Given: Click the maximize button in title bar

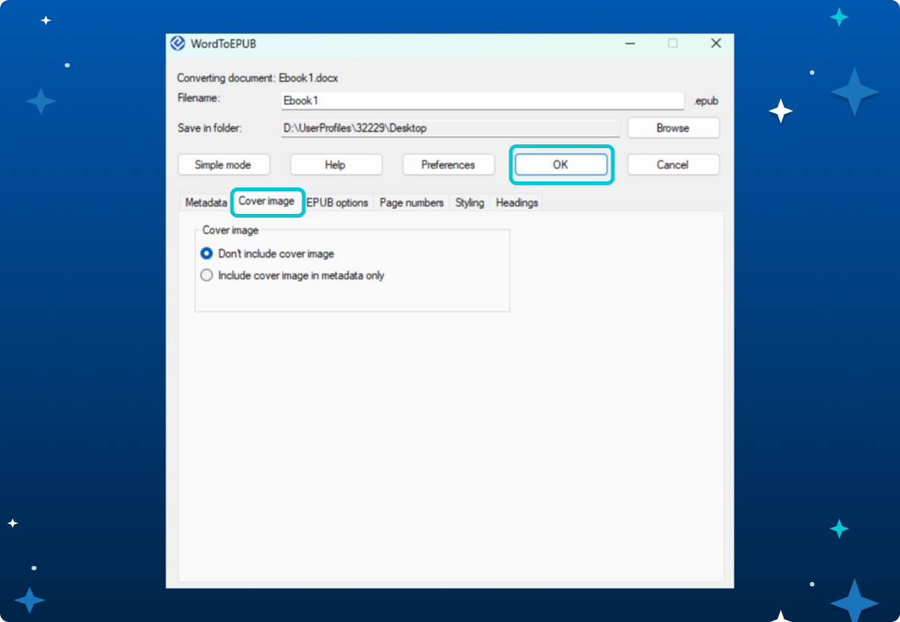Looking at the screenshot, I should 673,44.
